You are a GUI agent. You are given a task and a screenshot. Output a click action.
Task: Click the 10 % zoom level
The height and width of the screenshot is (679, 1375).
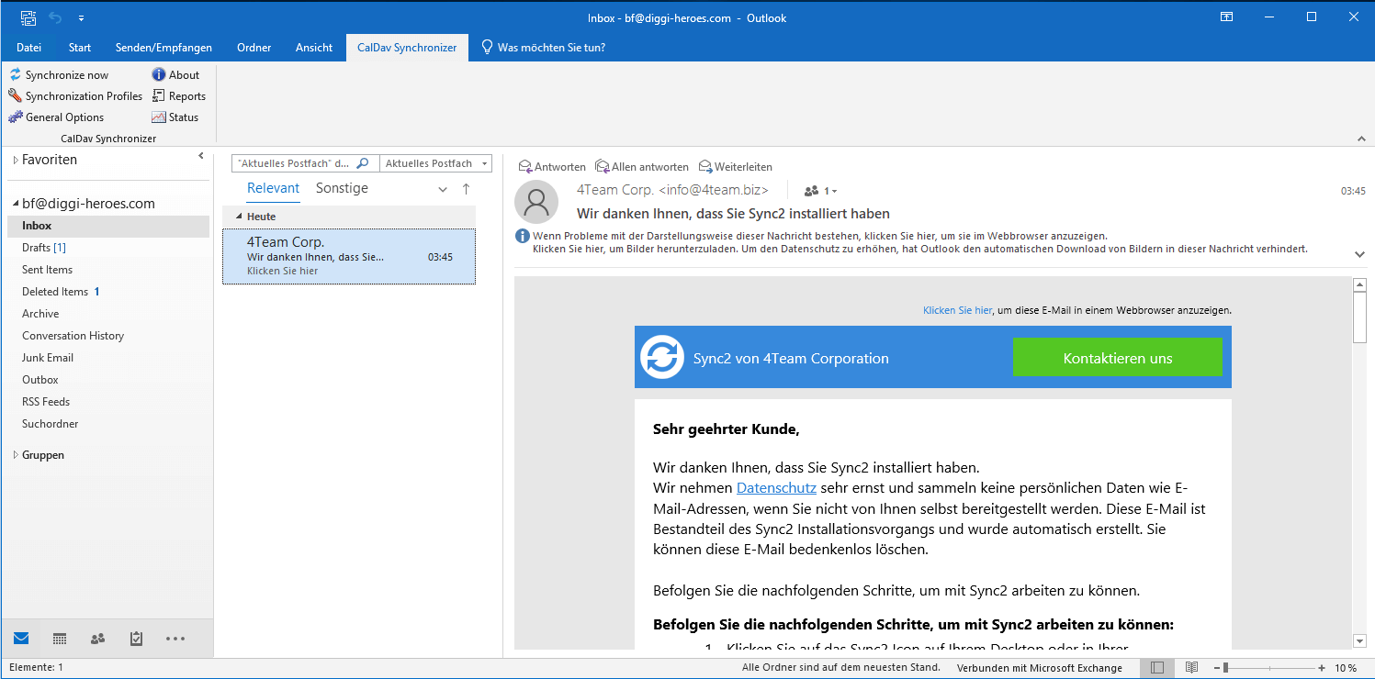(x=1345, y=668)
